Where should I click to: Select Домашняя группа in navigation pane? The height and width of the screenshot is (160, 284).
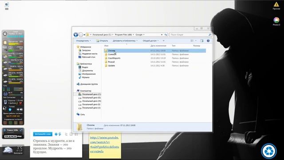[87, 84]
